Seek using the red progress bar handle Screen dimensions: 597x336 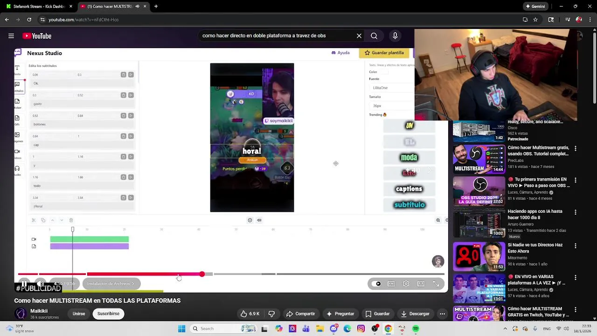pyautogui.click(x=202, y=274)
